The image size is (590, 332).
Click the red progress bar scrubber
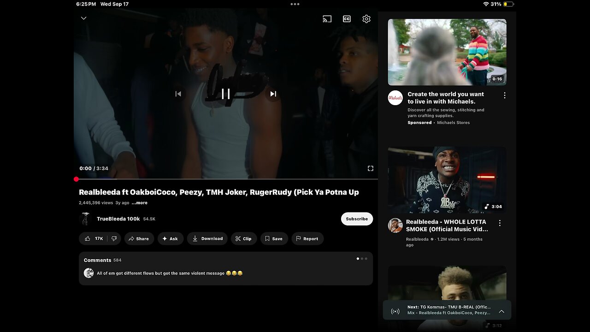(x=76, y=179)
